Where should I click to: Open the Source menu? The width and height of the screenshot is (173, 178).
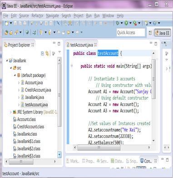pyautogui.click(x=24, y=15)
